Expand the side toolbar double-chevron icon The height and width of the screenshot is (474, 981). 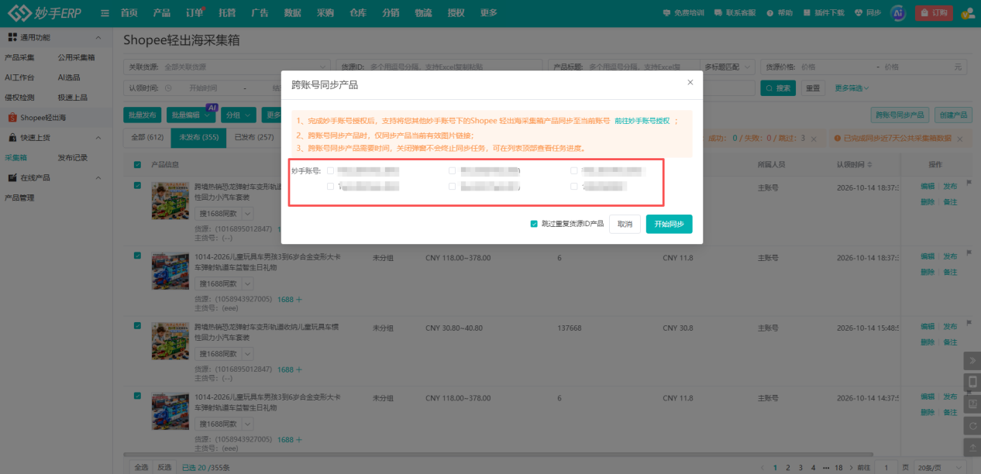pyautogui.click(x=972, y=360)
